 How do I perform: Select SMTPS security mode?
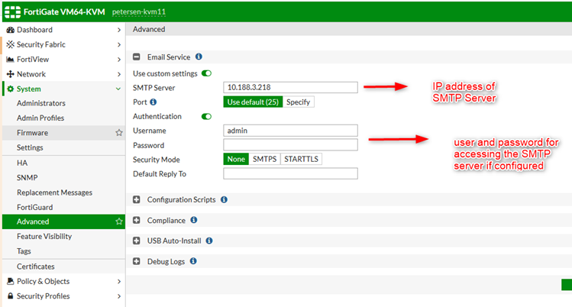(x=265, y=159)
